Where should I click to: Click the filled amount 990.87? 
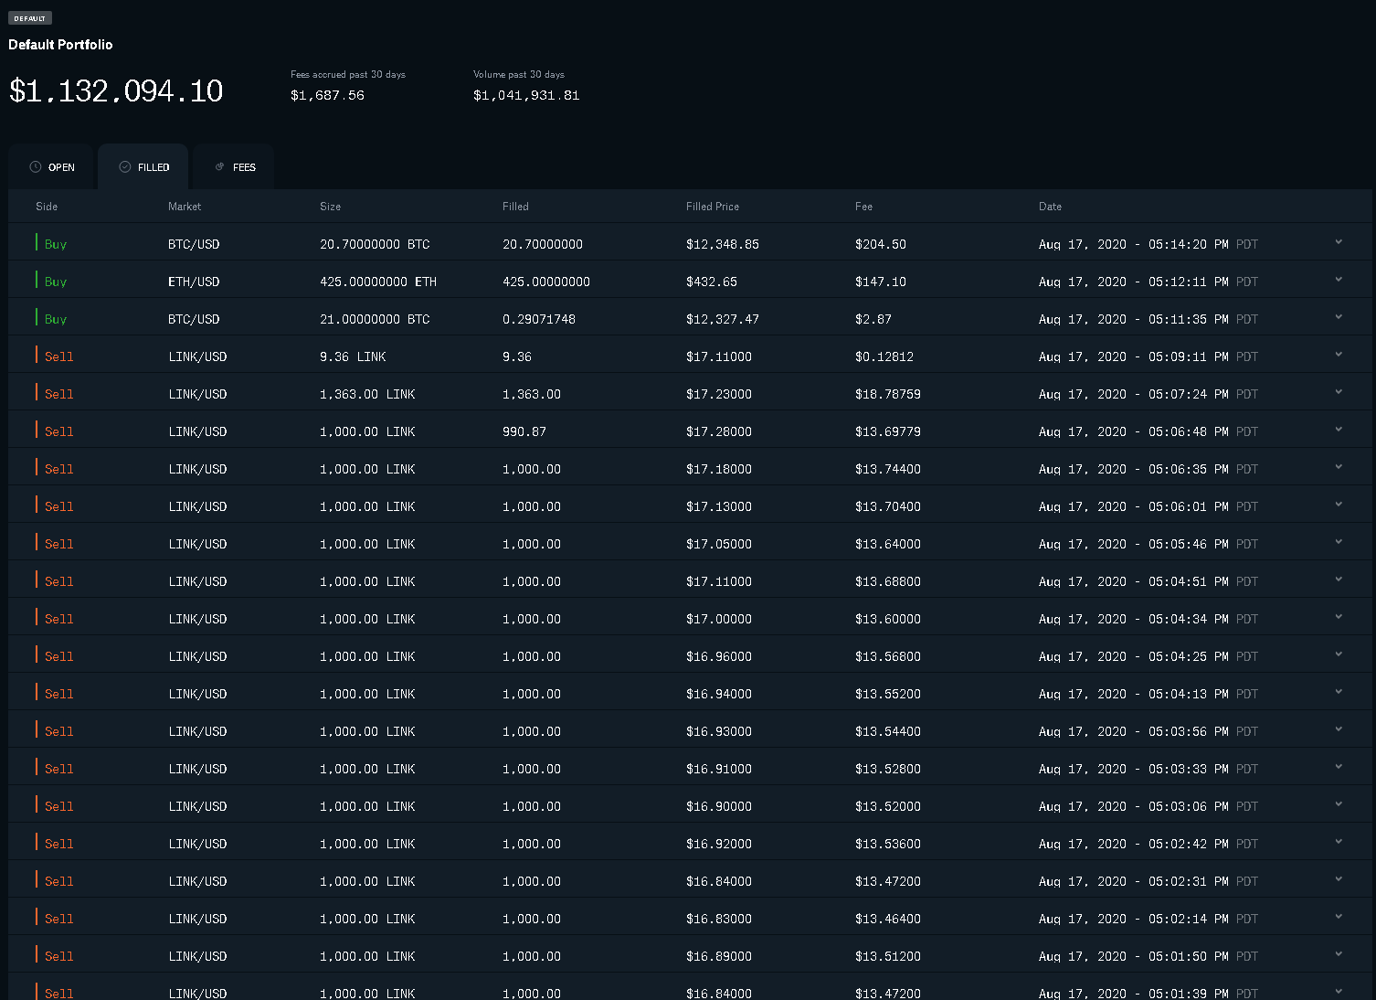[x=524, y=431]
